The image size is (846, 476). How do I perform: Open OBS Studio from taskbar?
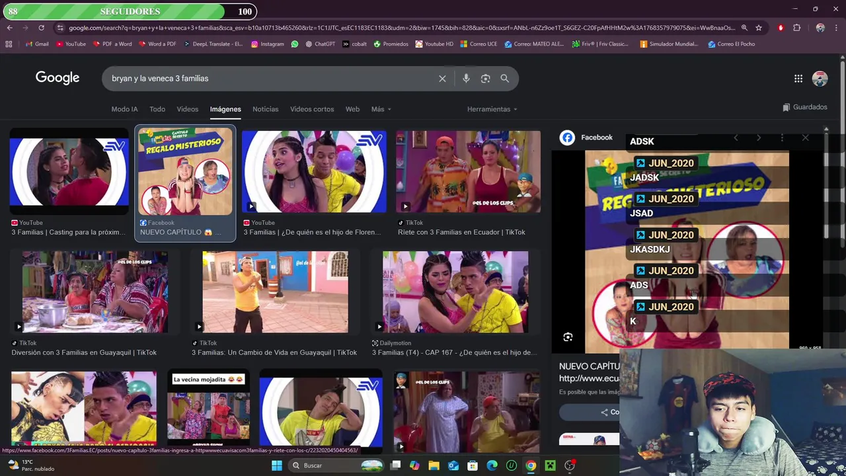coord(570,465)
